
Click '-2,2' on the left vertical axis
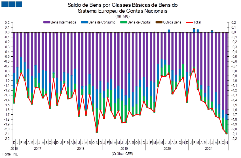pos(7,139)
